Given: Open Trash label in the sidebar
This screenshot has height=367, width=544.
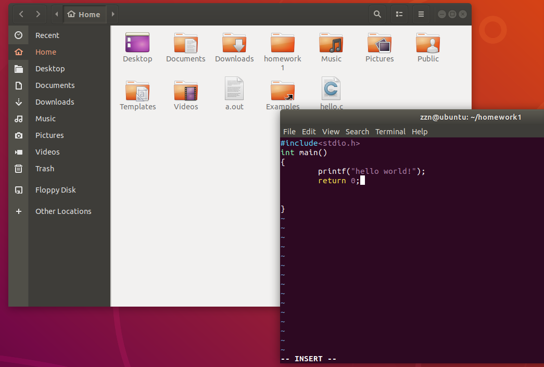Looking at the screenshot, I should point(45,169).
